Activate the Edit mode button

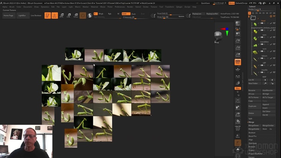(x=47, y=15)
